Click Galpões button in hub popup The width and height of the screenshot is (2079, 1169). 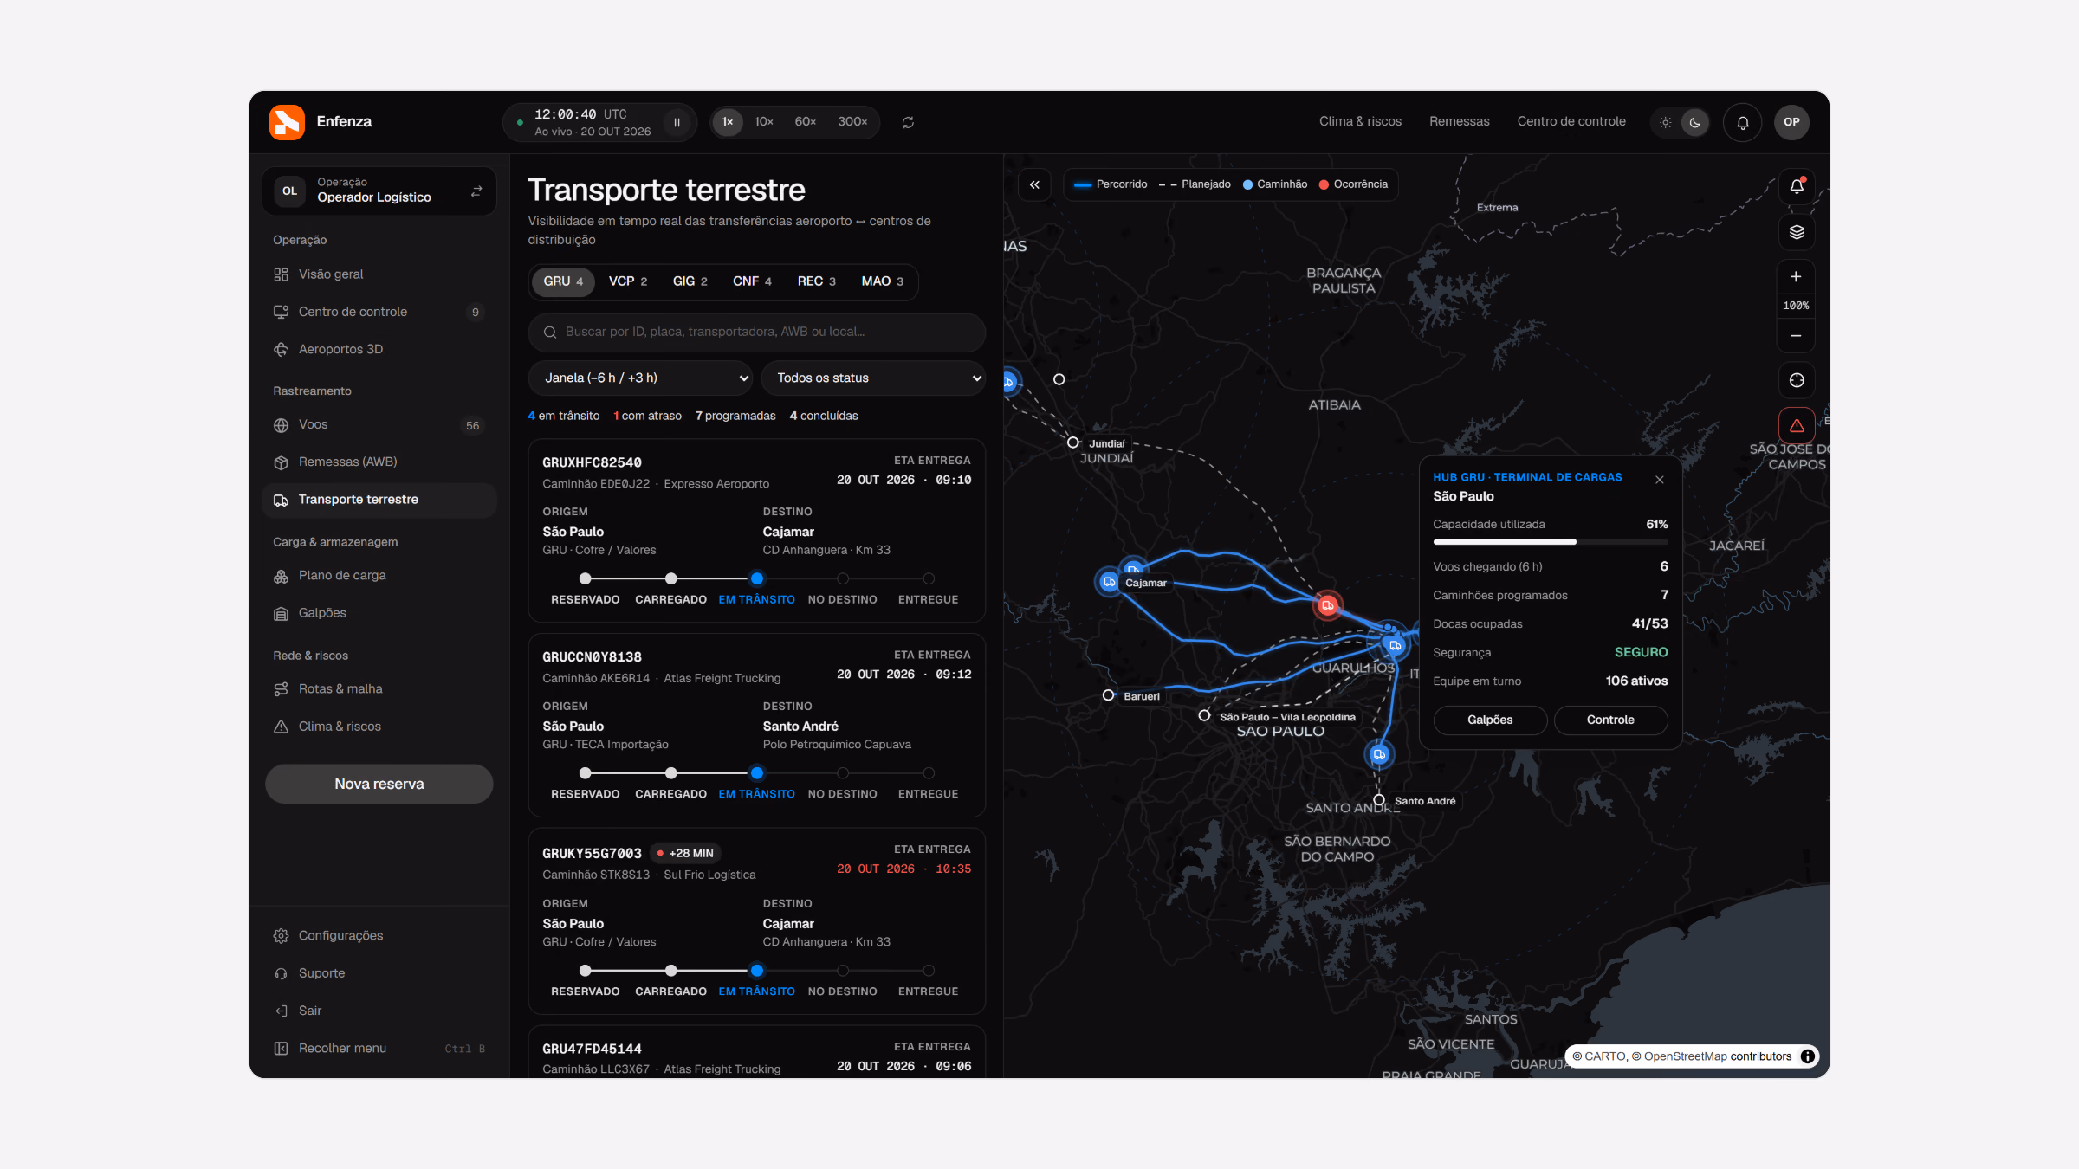tap(1490, 720)
